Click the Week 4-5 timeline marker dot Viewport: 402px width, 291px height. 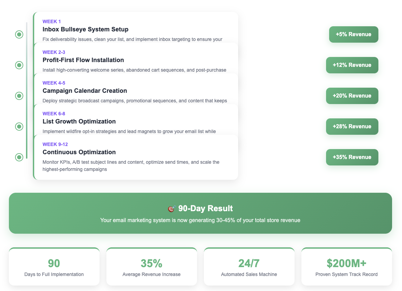[19, 96]
